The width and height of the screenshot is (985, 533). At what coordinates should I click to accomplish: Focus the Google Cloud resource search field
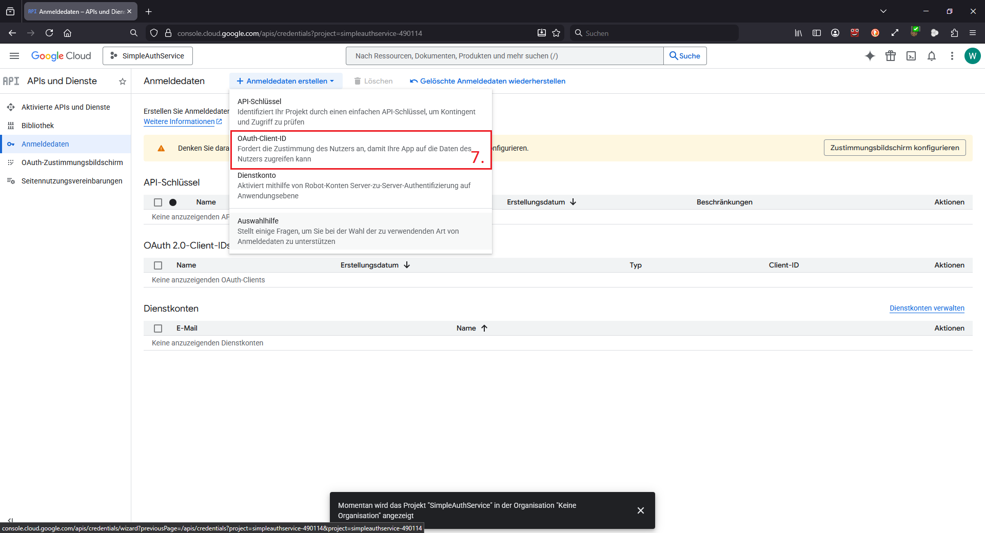click(505, 56)
